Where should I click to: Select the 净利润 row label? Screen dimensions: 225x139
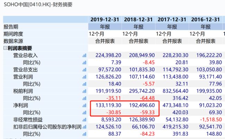coord(20,105)
